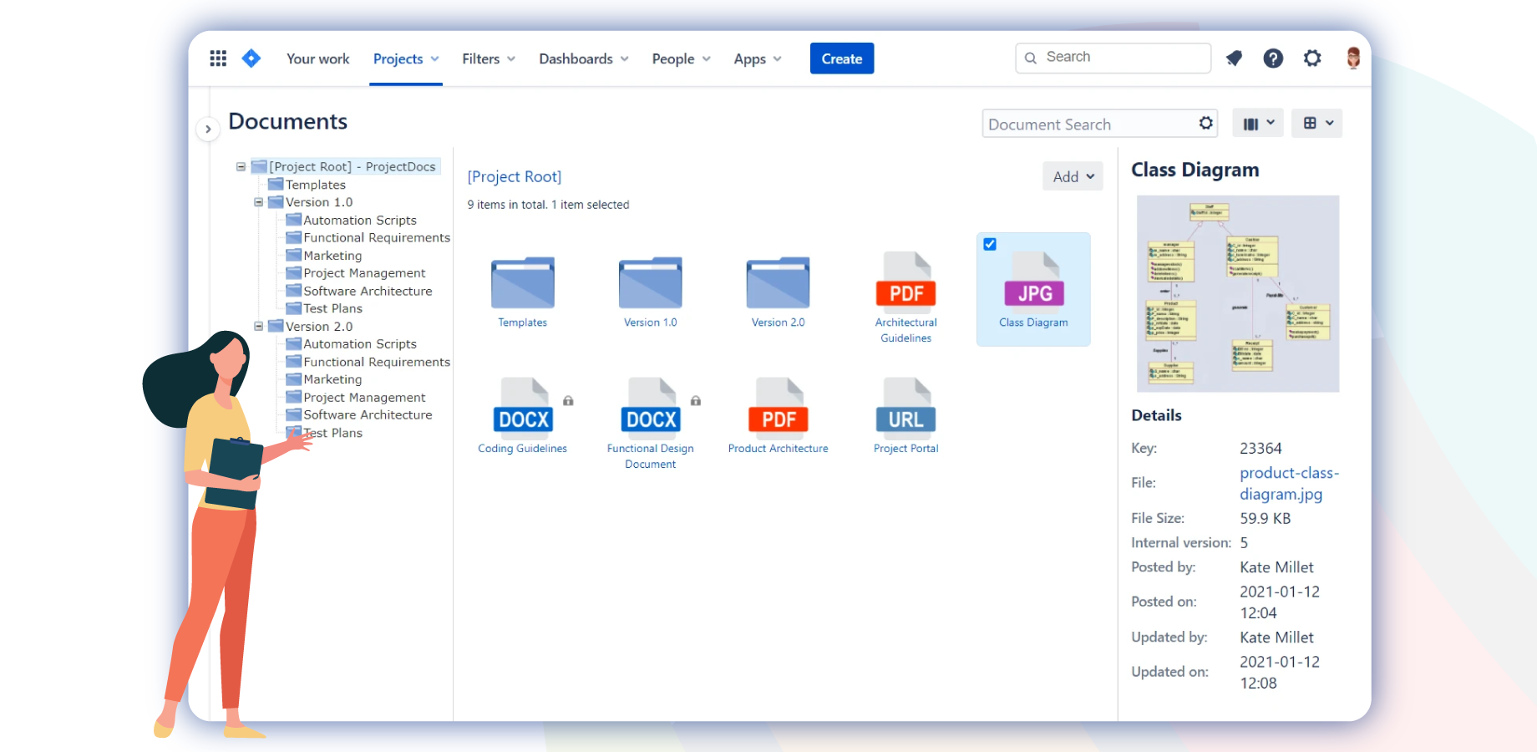Open the Architectural Guidelines PDF icon

point(906,282)
